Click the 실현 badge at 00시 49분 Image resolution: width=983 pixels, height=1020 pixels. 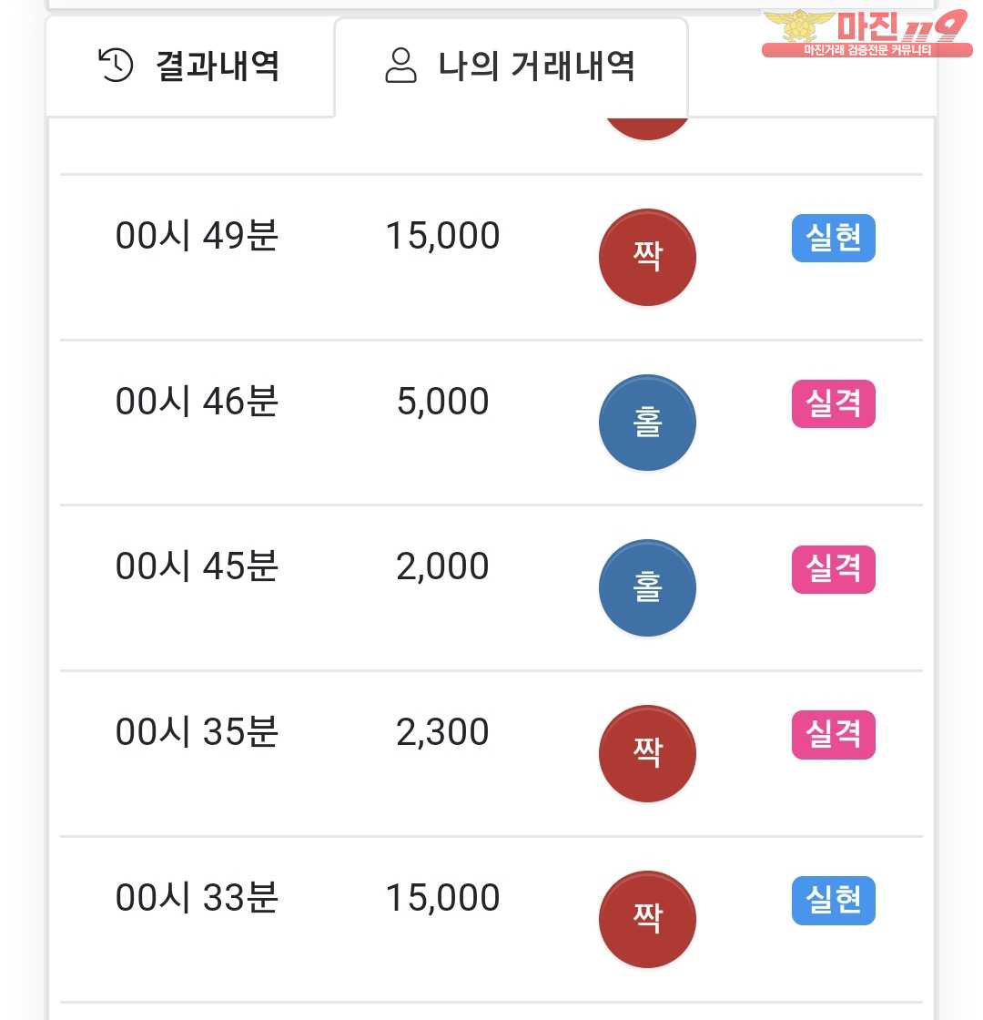(x=833, y=239)
